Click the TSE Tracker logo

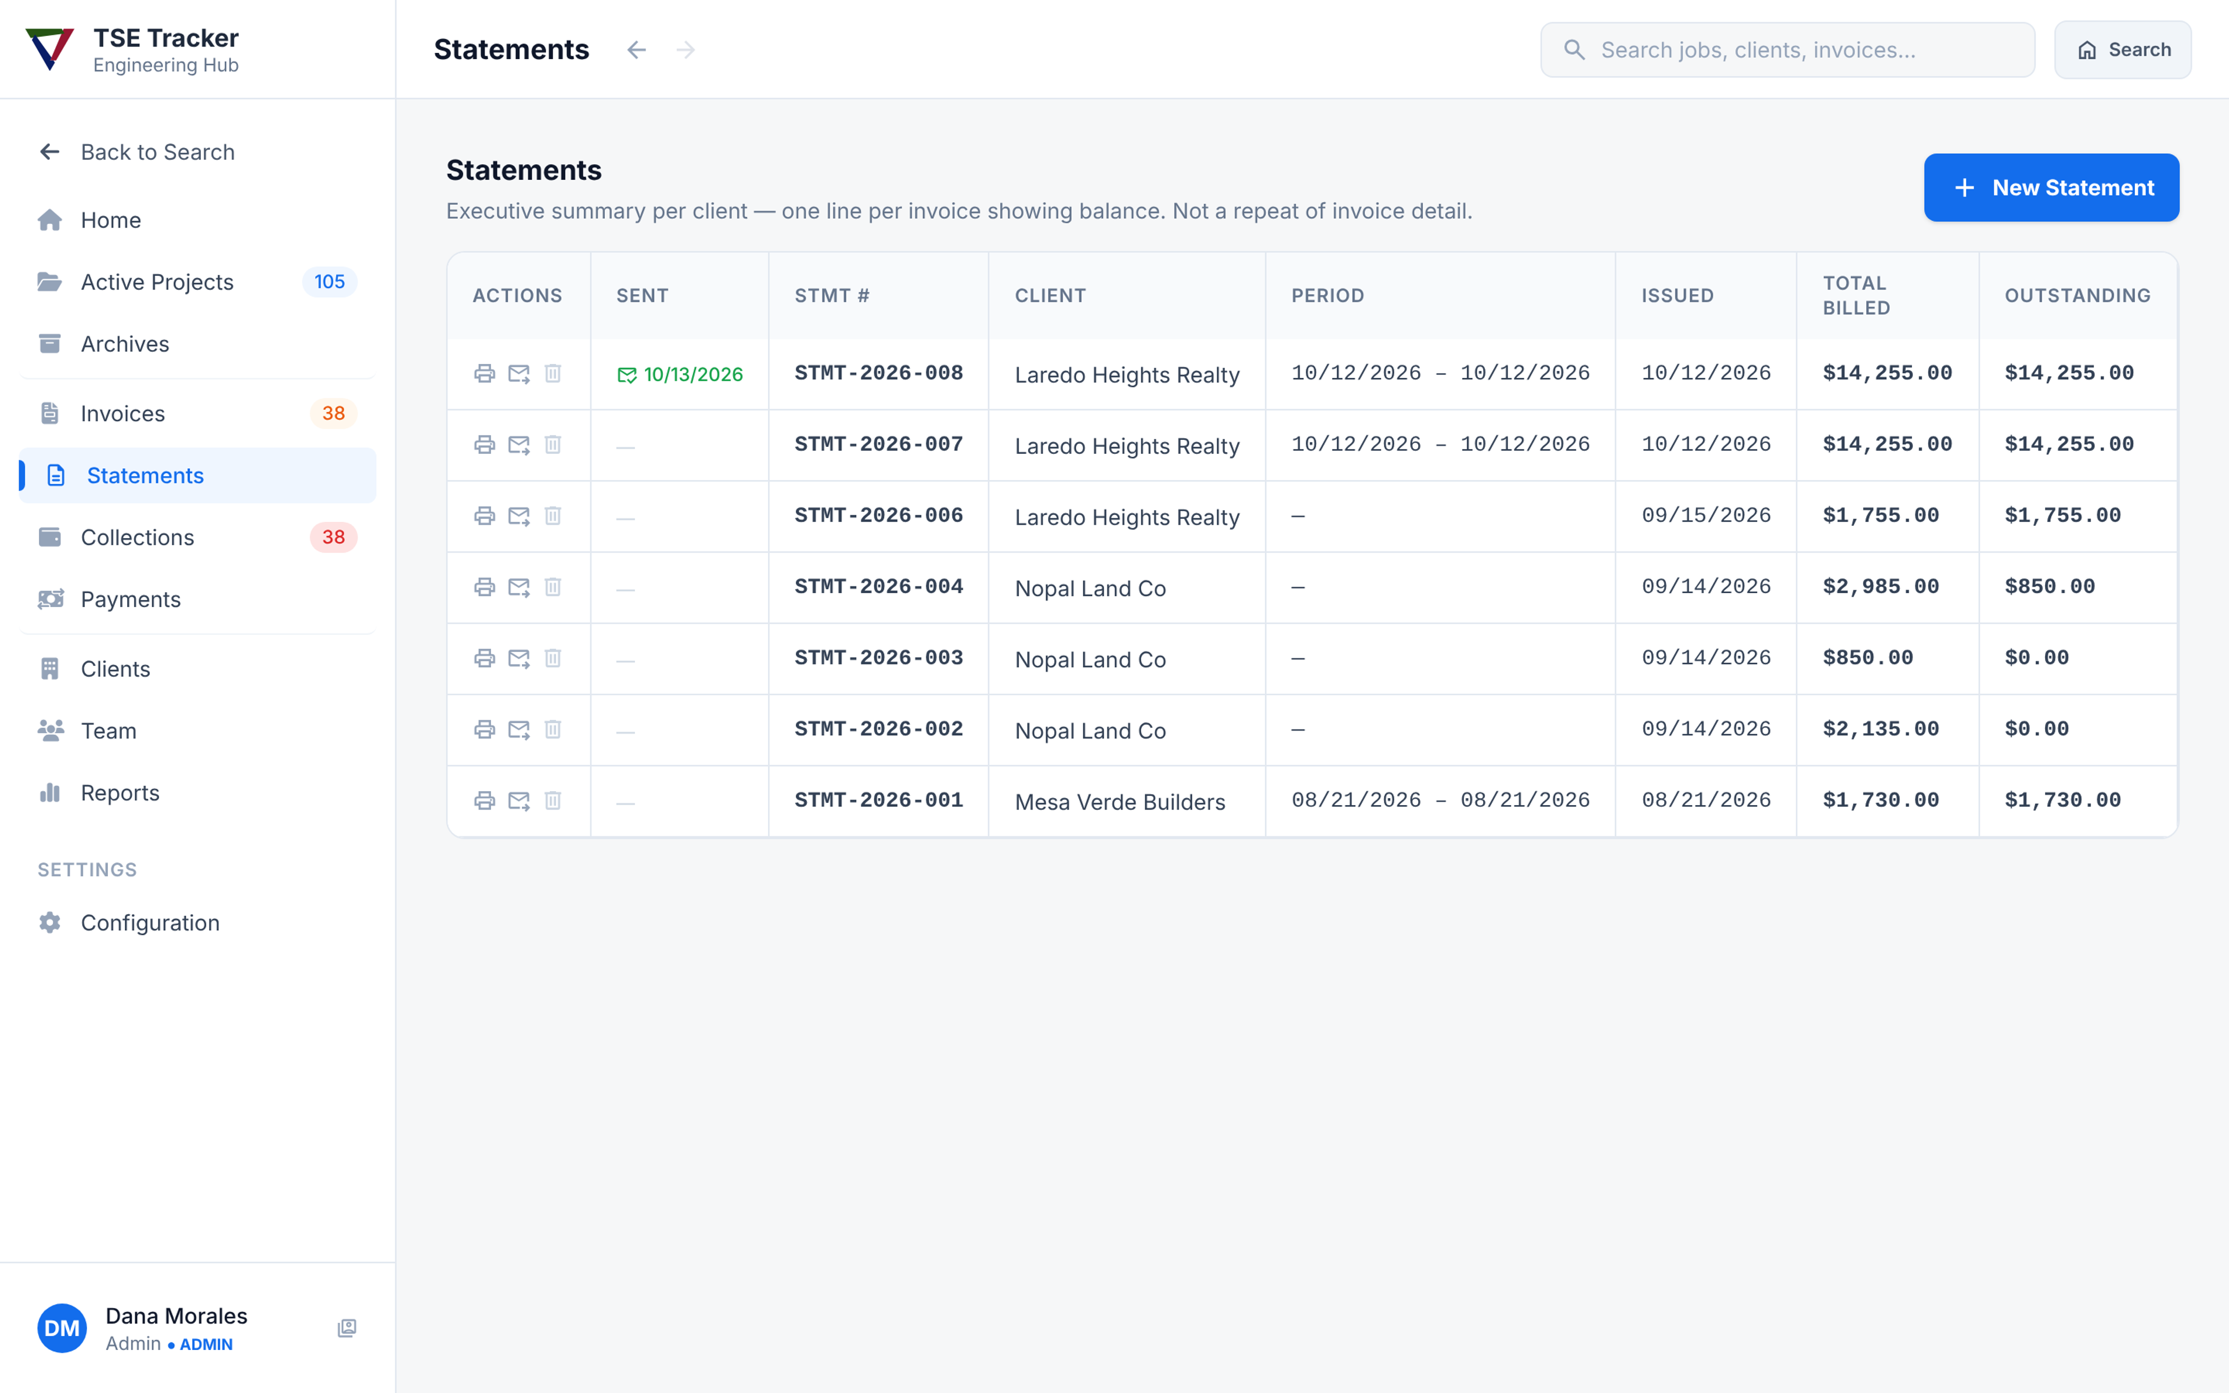point(50,49)
